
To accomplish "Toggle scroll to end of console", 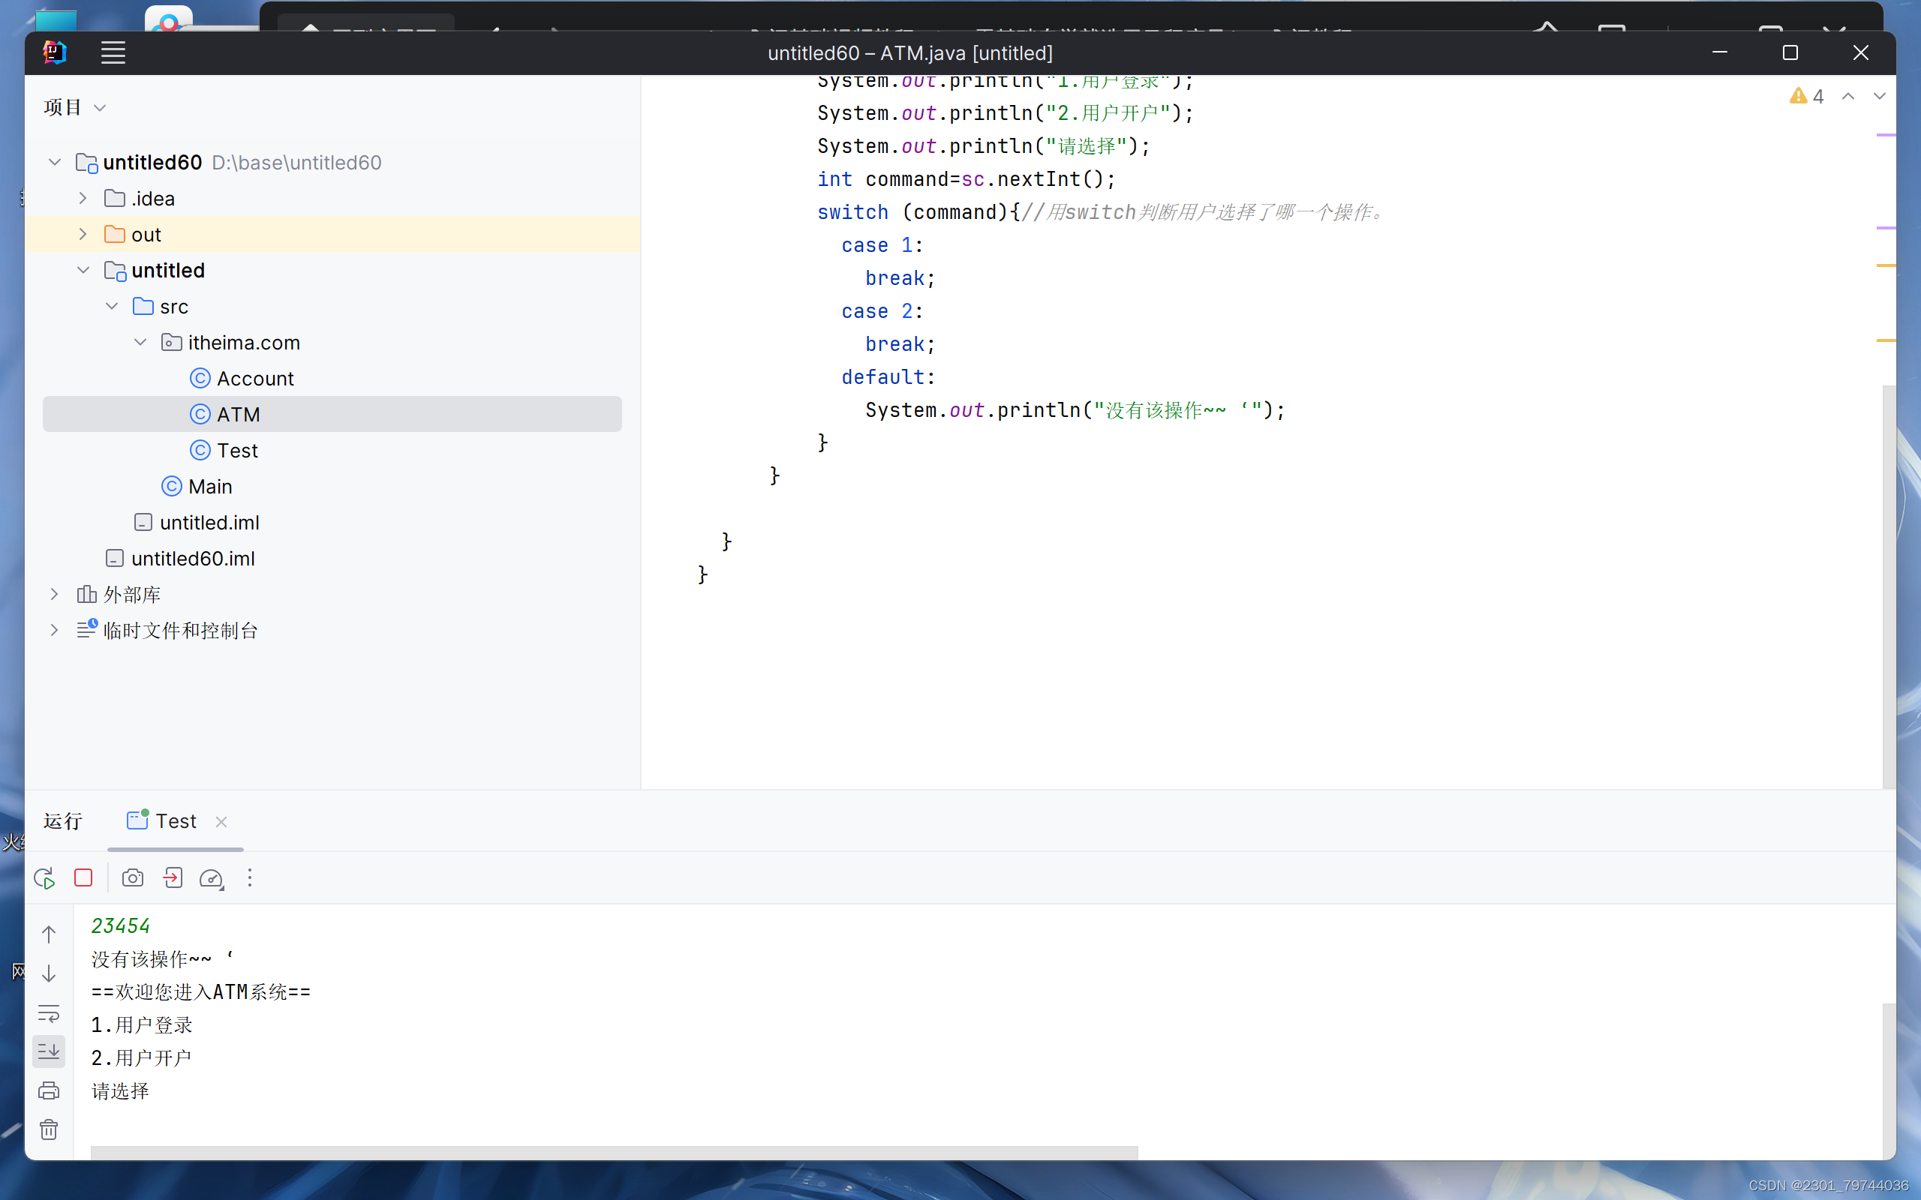I will tap(50, 1051).
